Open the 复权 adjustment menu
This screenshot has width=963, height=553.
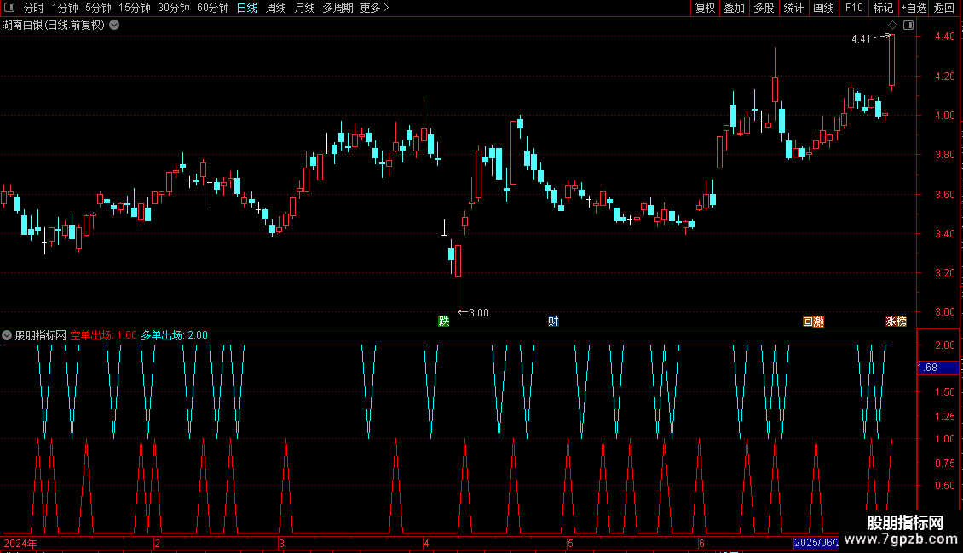point(705,8)
